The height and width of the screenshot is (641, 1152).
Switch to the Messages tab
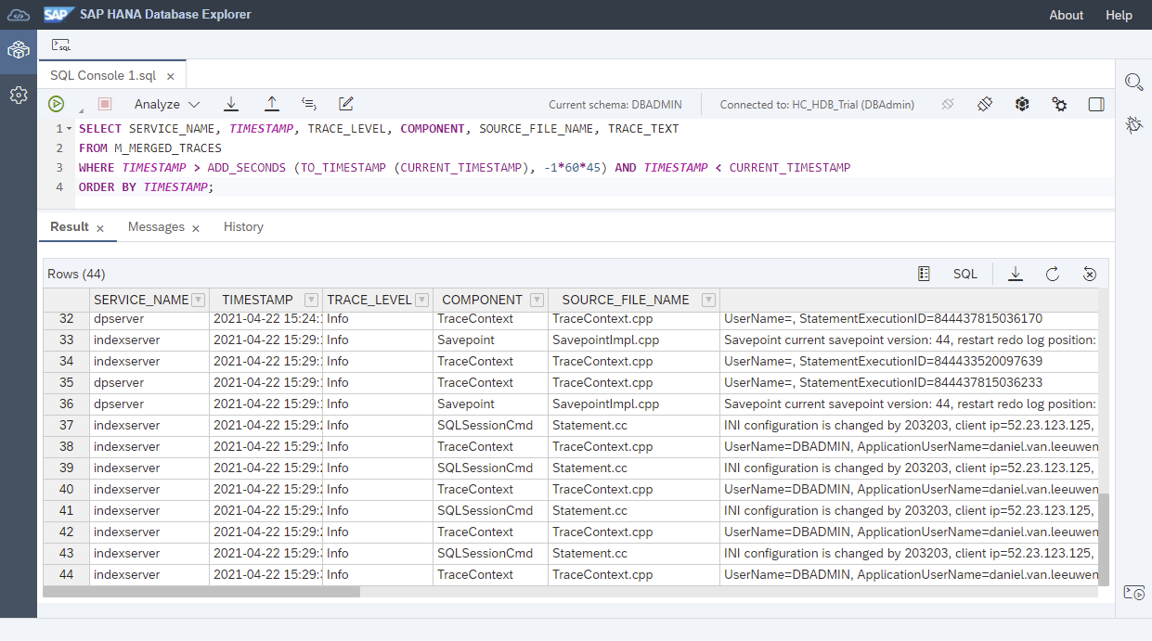coord(156,226)
